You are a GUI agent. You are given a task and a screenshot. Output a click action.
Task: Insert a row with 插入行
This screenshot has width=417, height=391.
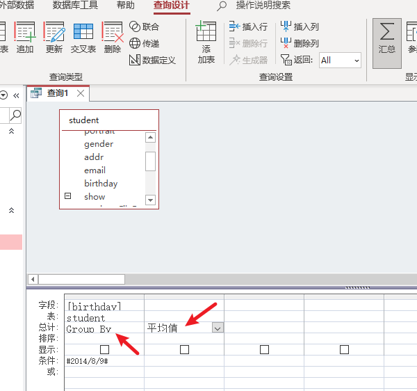tap(248, 26)
